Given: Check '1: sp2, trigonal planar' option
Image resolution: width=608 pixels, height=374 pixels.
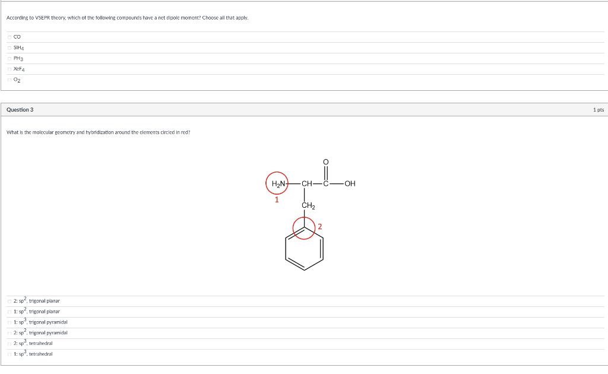Looking at the screenshot, I should [x=9, y=312].
